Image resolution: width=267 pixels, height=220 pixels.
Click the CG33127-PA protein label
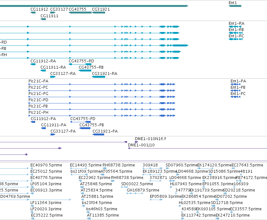tap(63, 131)
